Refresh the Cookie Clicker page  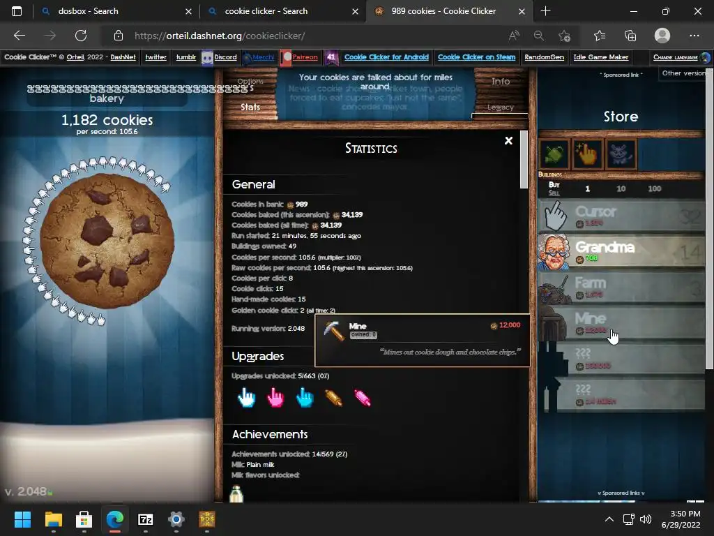pyautogui.click(x=81, y=36)
